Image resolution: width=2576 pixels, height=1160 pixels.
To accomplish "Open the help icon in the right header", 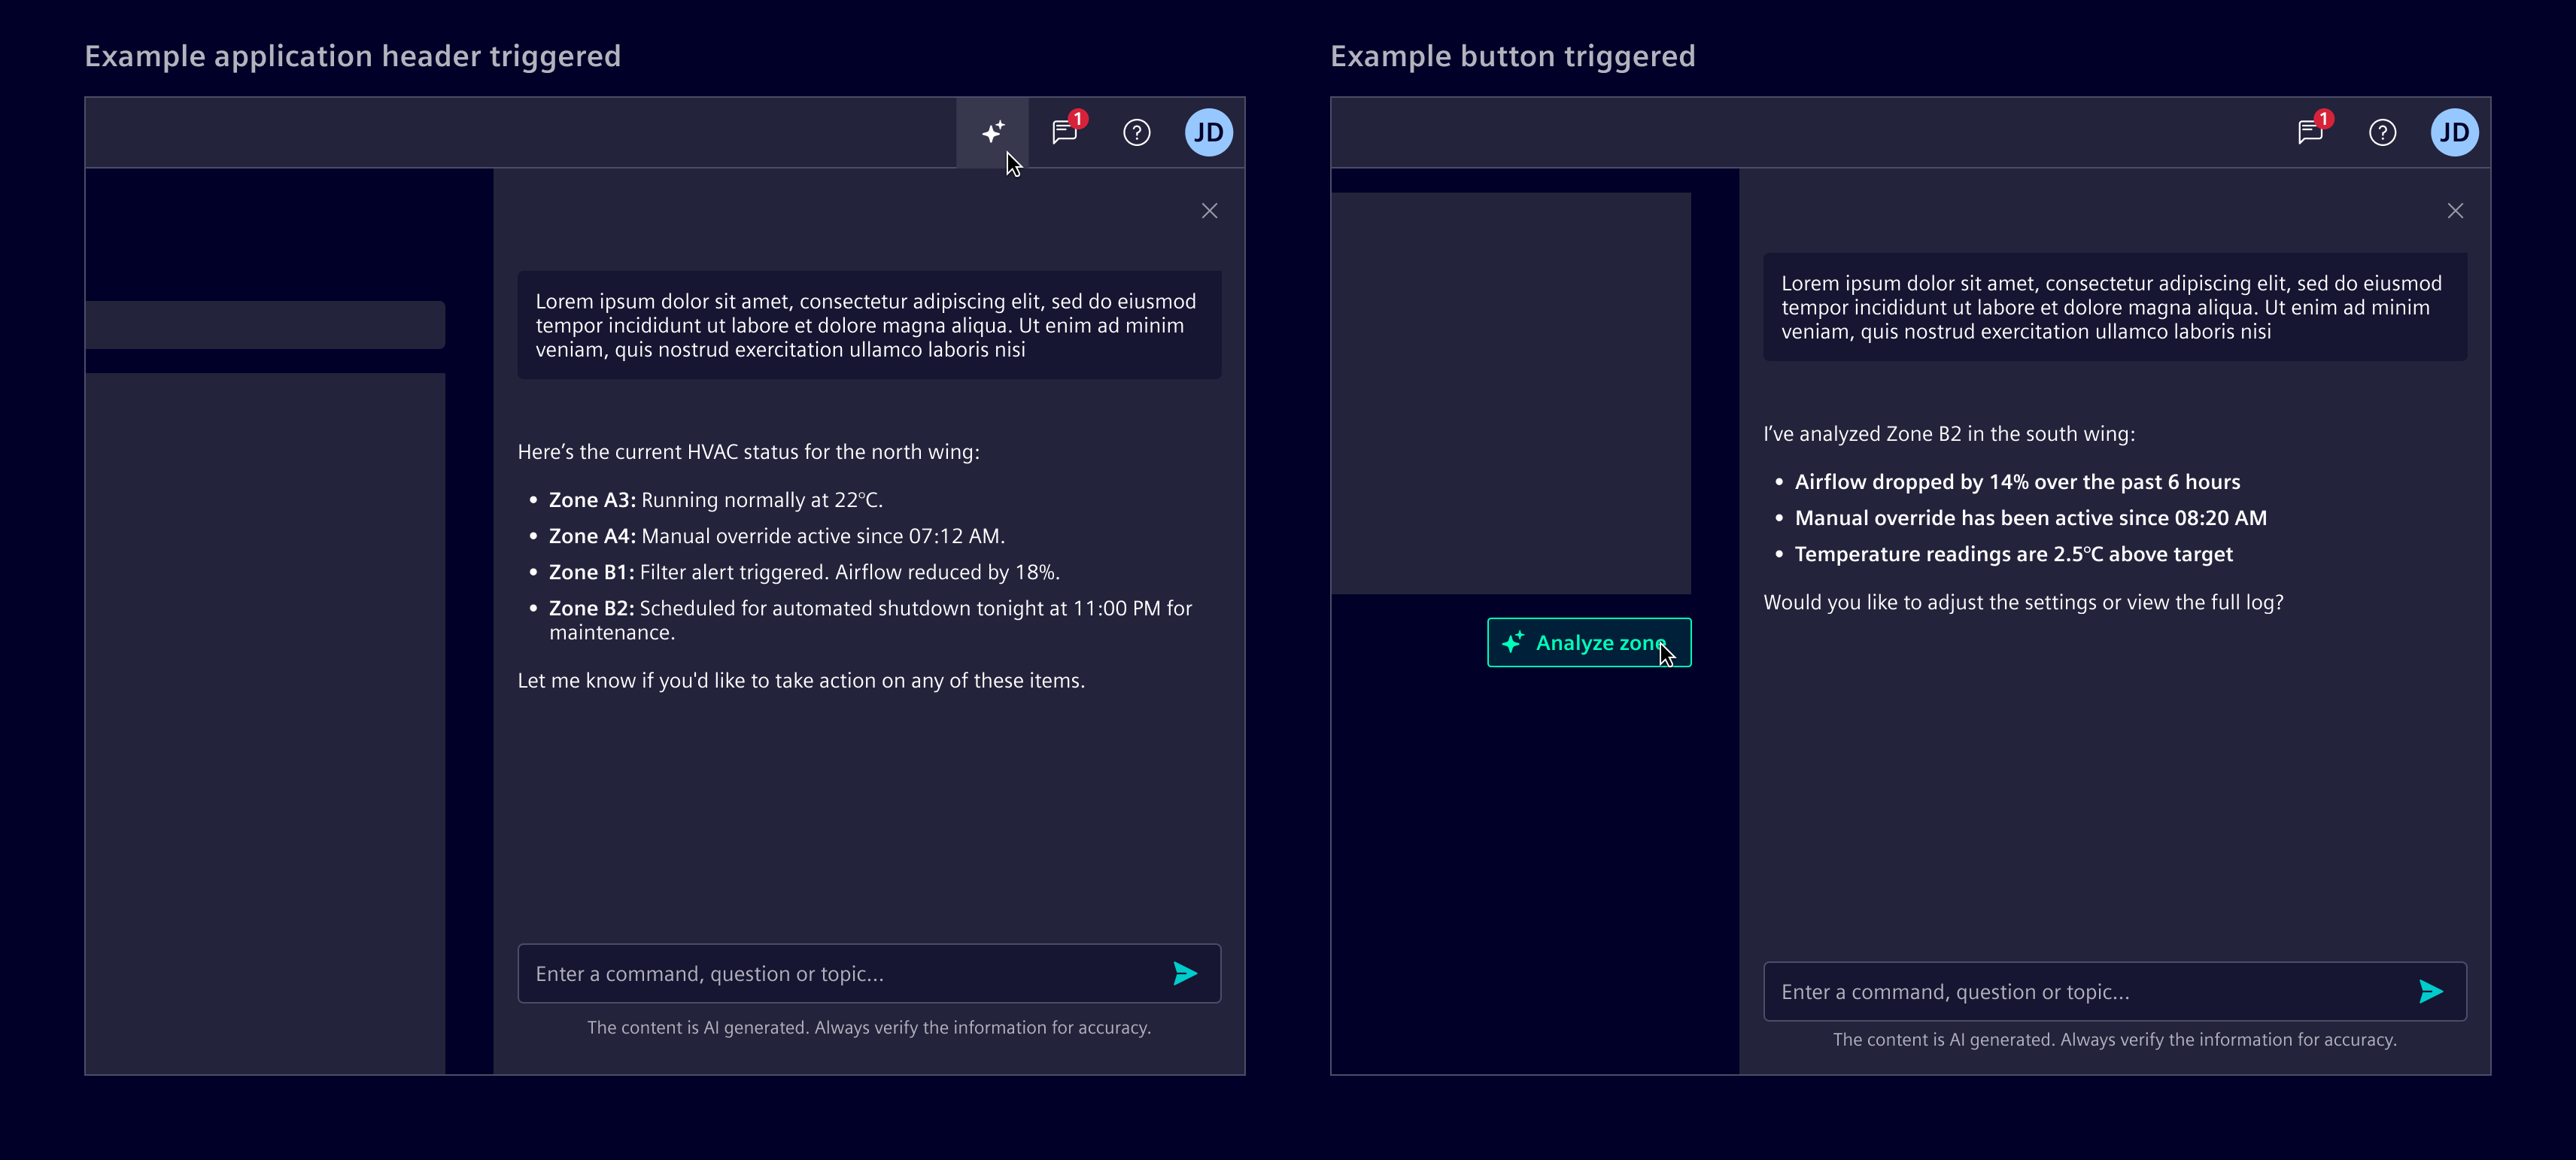I will 2383,132.
